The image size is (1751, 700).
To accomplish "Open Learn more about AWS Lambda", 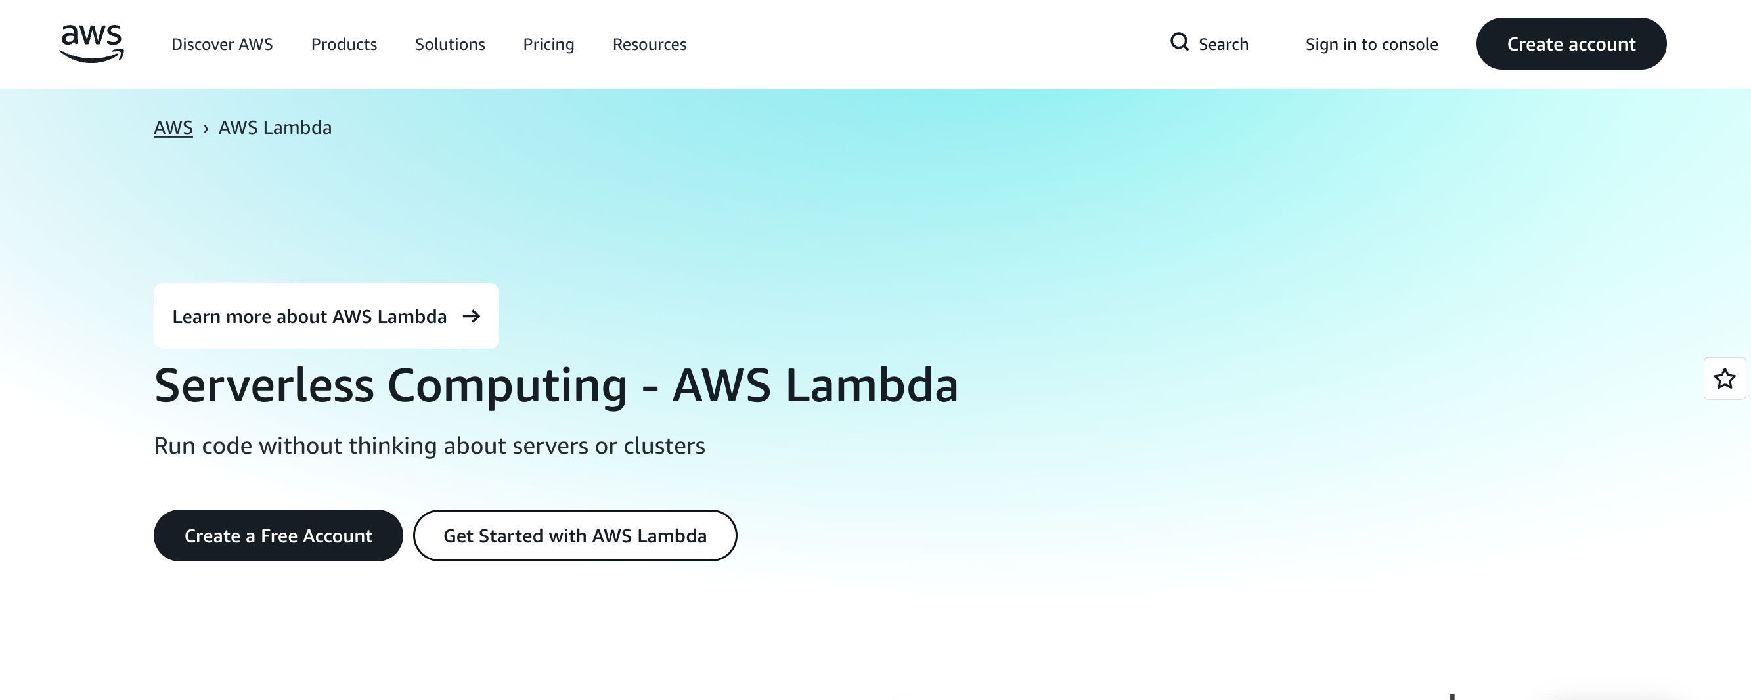I will pos(309,317).
